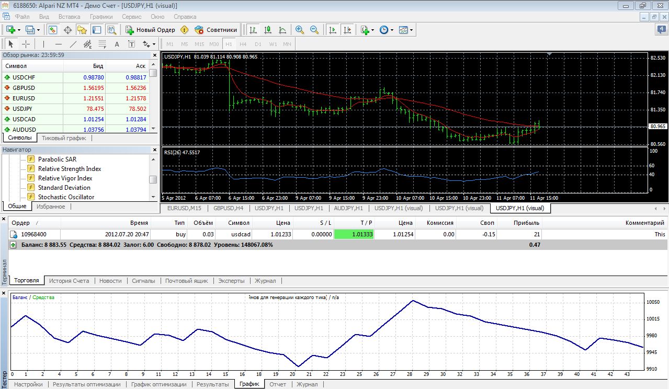Toggle the MN timeframe button
Image resolution: width=669 pixels, height=389 pixels.
pyautogui.click(x=287, y=44)
